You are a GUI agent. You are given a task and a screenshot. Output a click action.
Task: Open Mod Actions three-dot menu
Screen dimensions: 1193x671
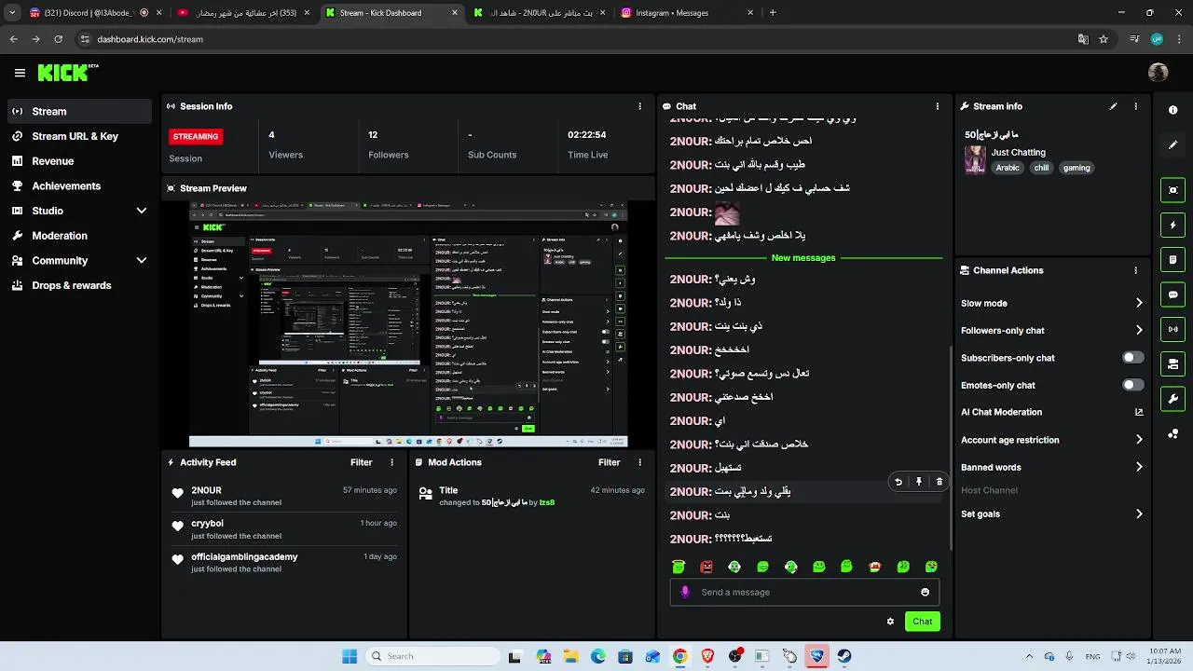tap(639, 462)
